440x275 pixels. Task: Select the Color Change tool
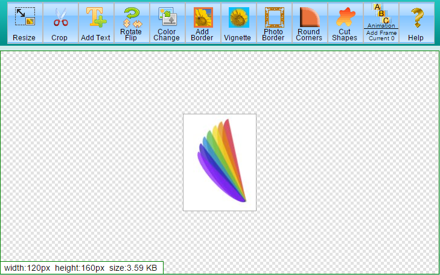pyautogui.click(x=168, y=23)
